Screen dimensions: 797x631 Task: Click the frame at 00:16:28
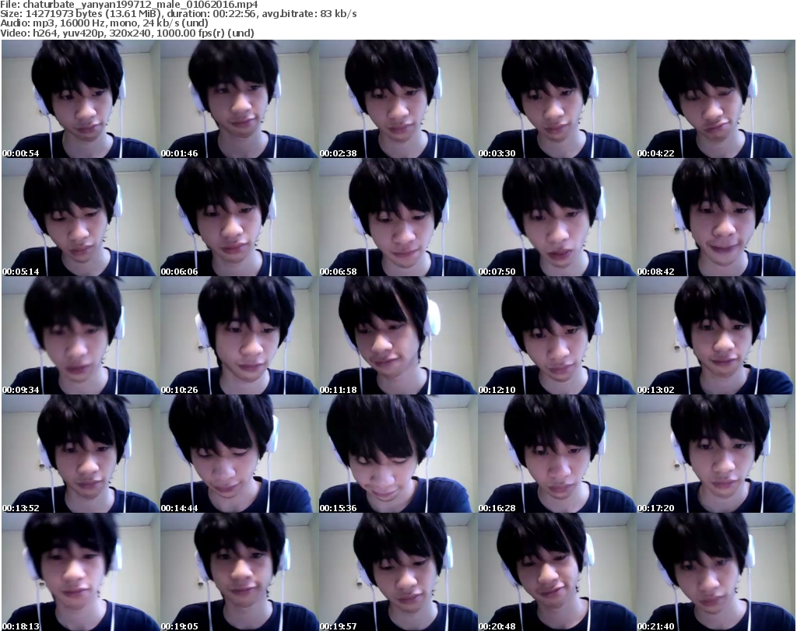coord(556,454)
